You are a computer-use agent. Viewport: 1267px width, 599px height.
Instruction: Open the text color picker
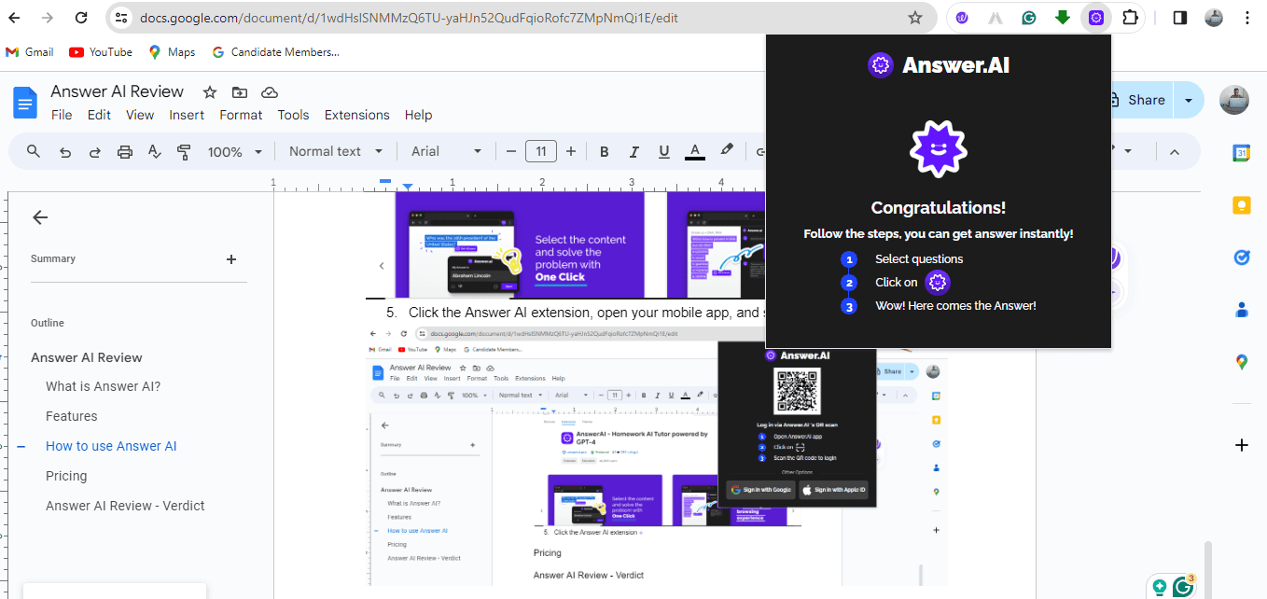coord(694,150)
